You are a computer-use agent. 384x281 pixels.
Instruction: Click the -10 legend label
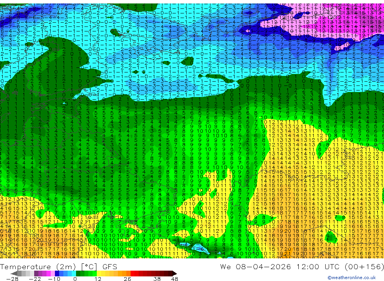[x=54, y=279]
